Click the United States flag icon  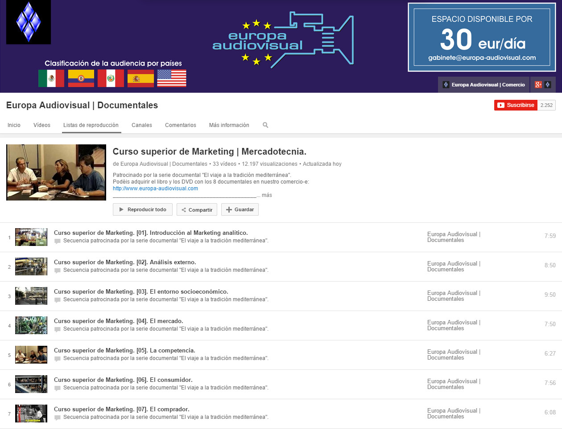[x=172, y=78]
